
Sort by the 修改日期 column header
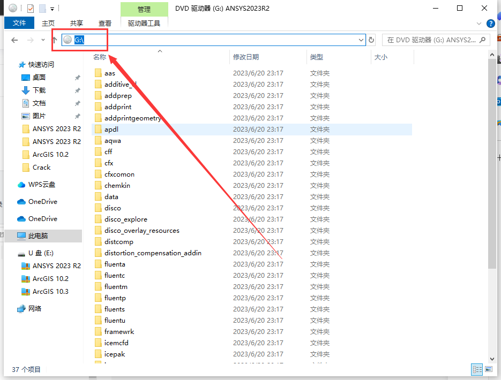pos(246,57)
